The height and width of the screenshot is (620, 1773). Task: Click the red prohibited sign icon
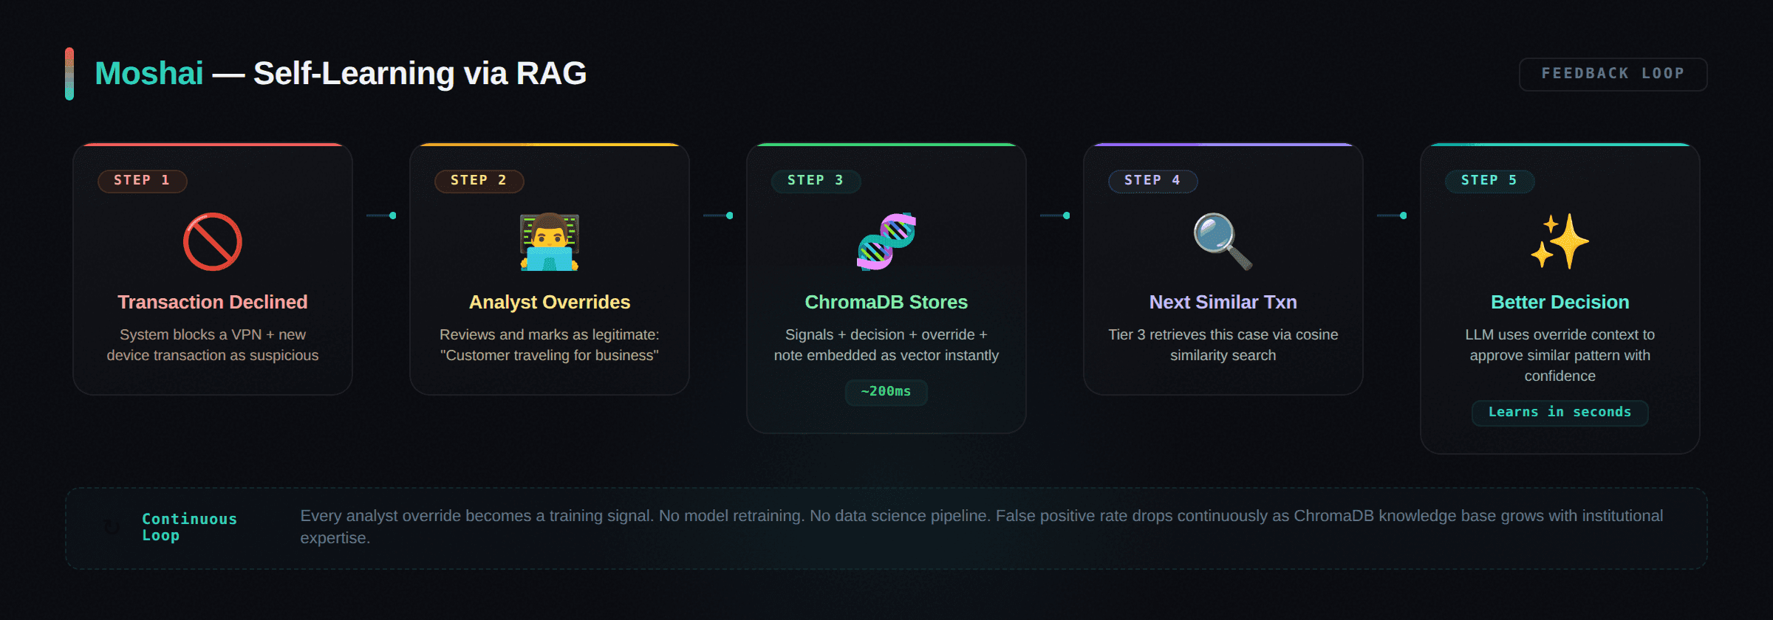coord(213,242)
